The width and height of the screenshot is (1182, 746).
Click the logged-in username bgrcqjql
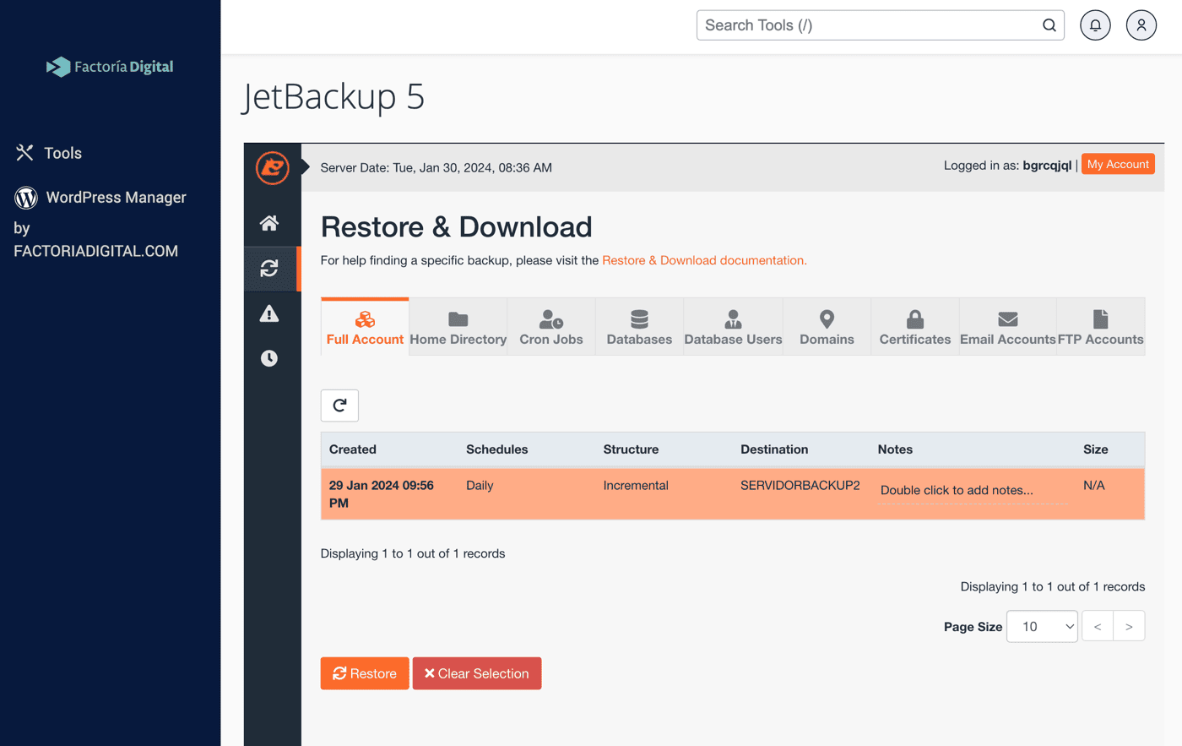(x=1047, y=166)
